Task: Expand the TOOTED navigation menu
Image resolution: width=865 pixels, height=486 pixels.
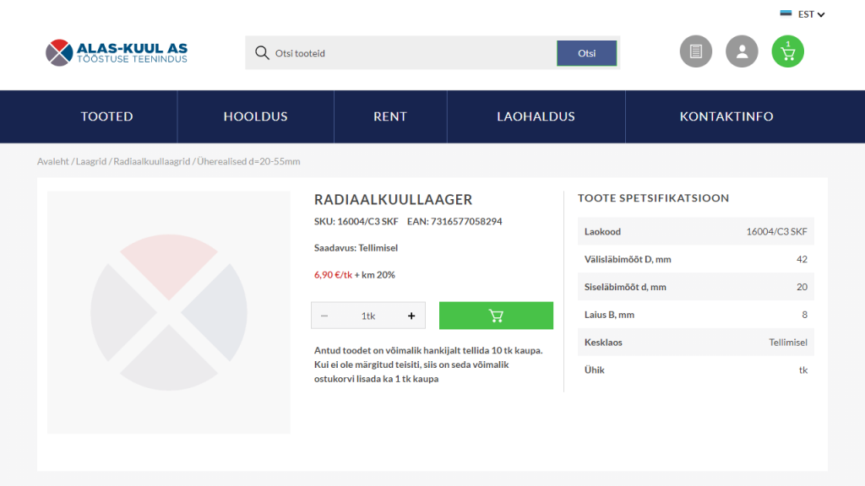Action: click(106, 116)
